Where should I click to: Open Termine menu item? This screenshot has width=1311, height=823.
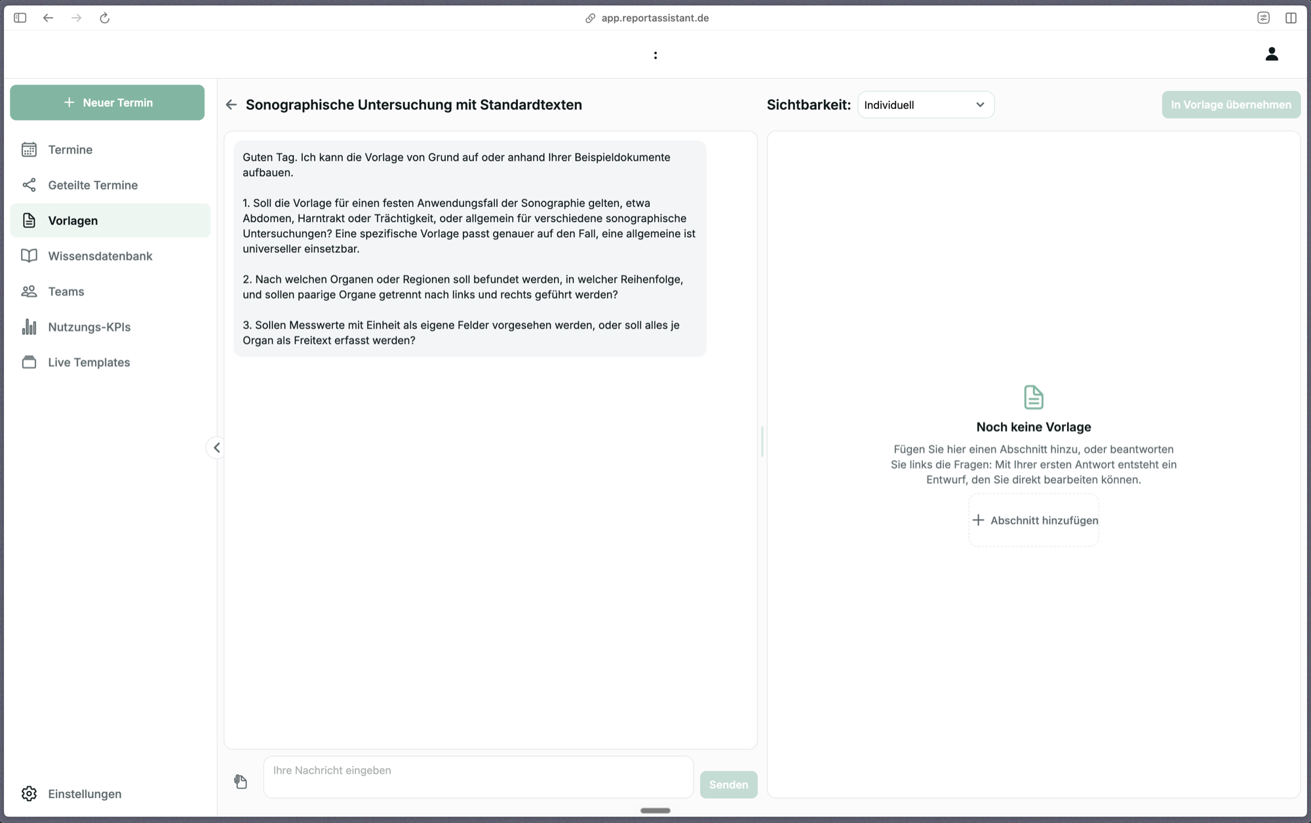[110, 149]
